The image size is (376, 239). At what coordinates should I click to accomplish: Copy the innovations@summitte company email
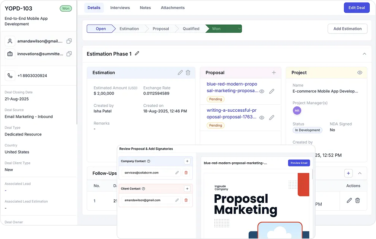(x=69, y=54)
